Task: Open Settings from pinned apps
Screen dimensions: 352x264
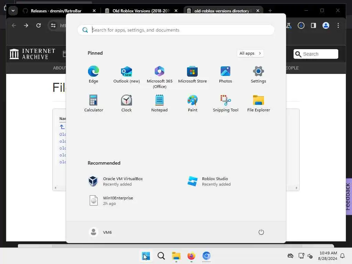Action: click(x=258, y=75)
